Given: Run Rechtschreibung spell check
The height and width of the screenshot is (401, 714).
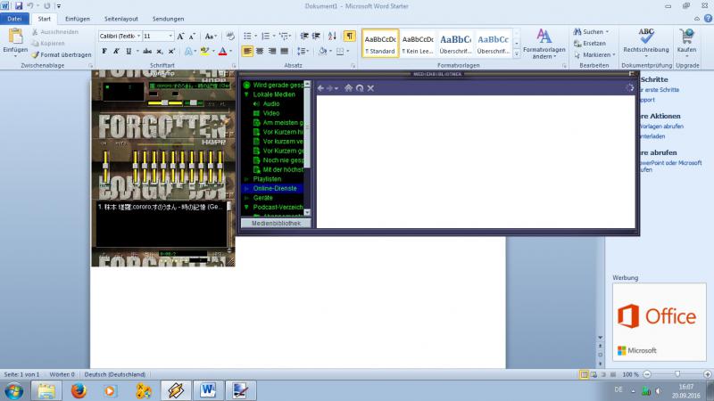Looking at the screenshot, I should click(646, 42).
